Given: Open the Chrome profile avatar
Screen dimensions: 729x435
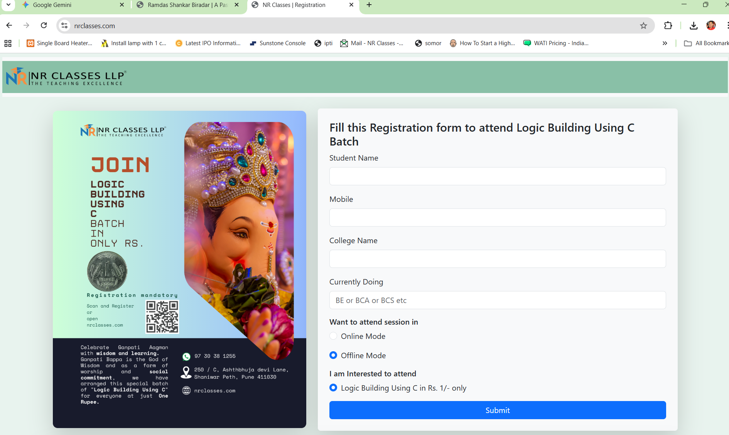Looking at the screenshot, I should tap(711, 25).
